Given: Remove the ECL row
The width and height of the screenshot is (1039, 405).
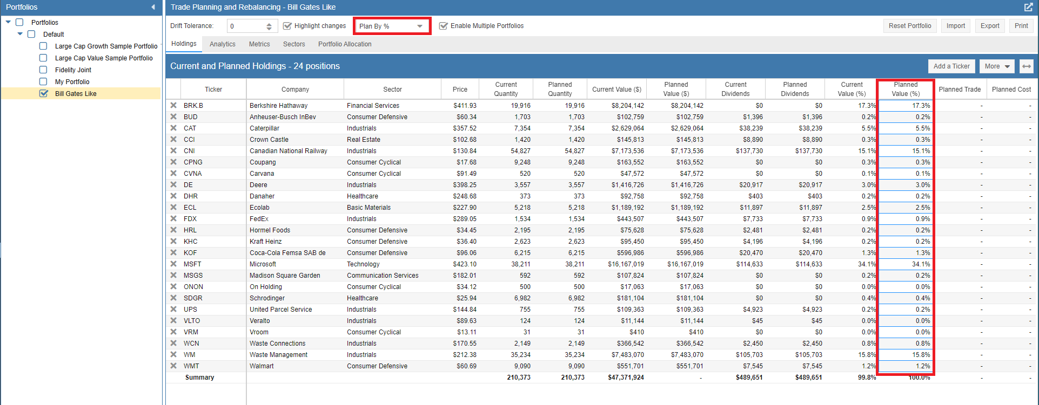Looking at the screenshot, I should tap(173, 207).
